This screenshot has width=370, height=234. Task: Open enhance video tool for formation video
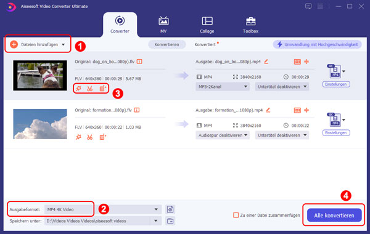pyautogui.click(x=102, y=137)
